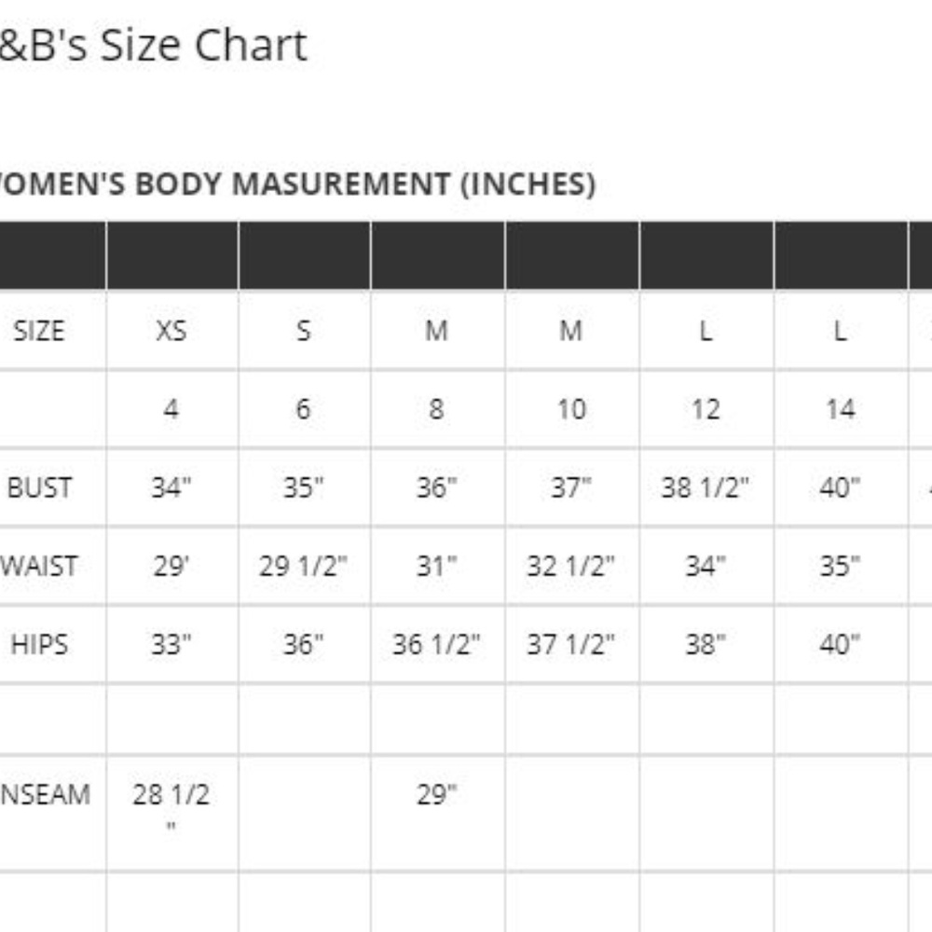Screen dimensions: 932x932
Task: Select the BUST row label
Action: [39, 487]
